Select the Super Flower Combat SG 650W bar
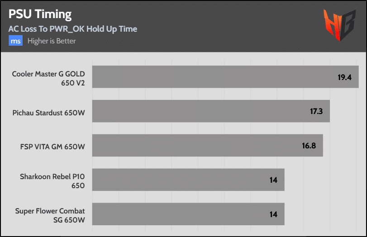This screenshot has width=367, height=237. click(x=188, y=214)
